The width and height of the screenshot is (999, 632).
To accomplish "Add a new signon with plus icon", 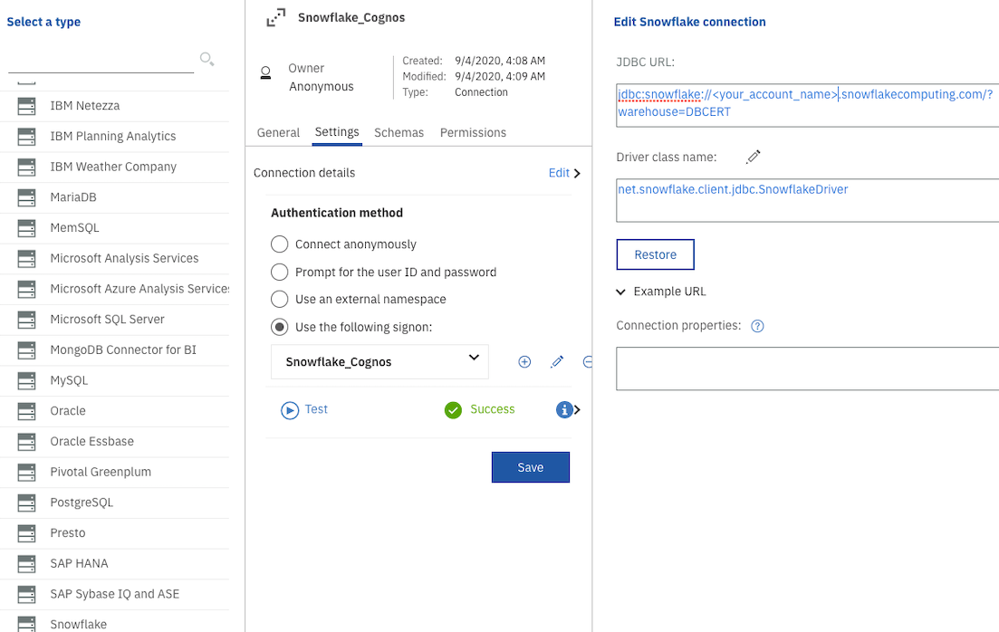I will pyautogui.click(x=524, y=362).
